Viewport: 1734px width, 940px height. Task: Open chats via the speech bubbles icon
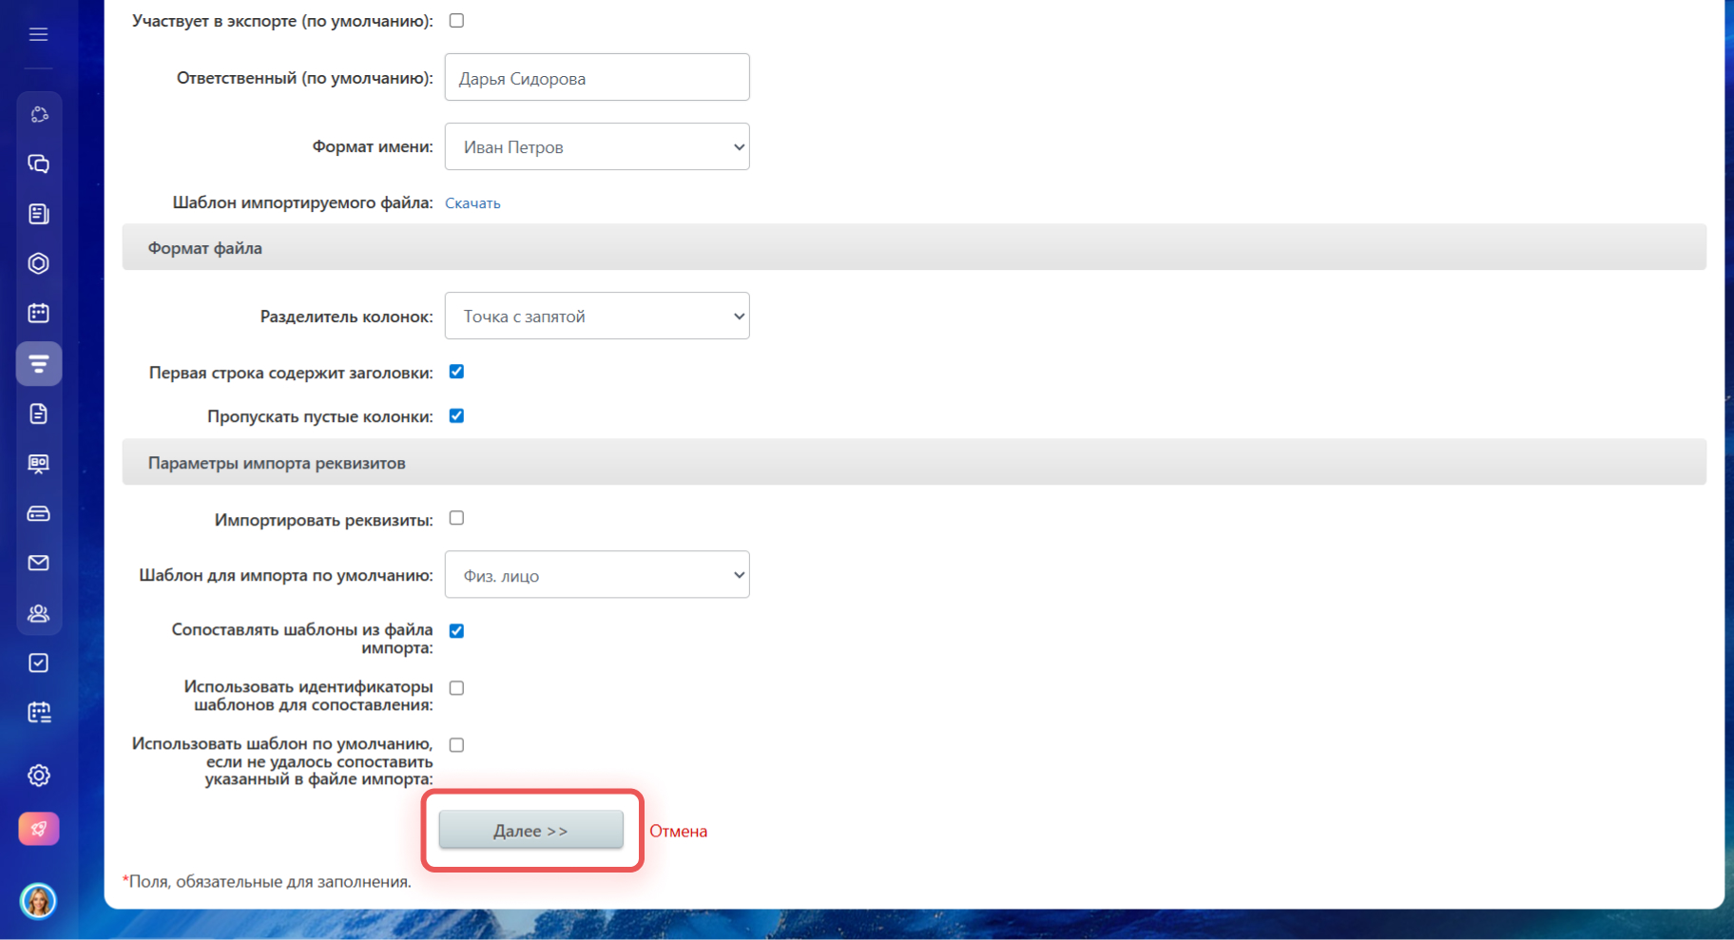click(38, 164)
